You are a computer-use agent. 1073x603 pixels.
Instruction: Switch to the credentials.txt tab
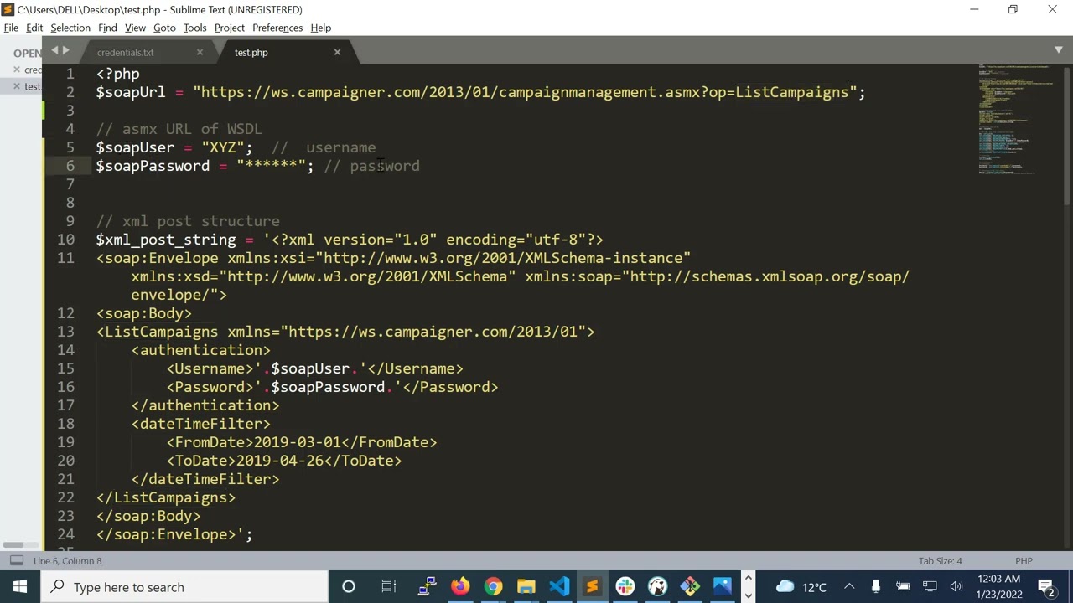126,52
